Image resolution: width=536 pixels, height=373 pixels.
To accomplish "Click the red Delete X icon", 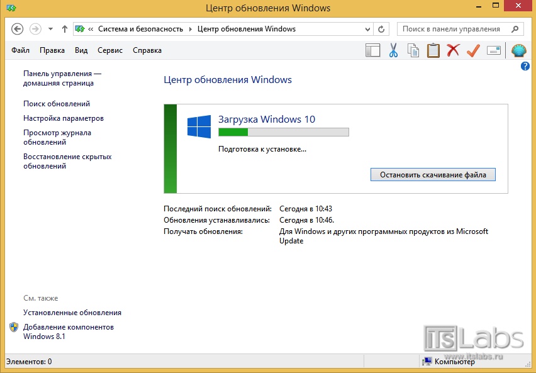I will (x=454, y=50).
